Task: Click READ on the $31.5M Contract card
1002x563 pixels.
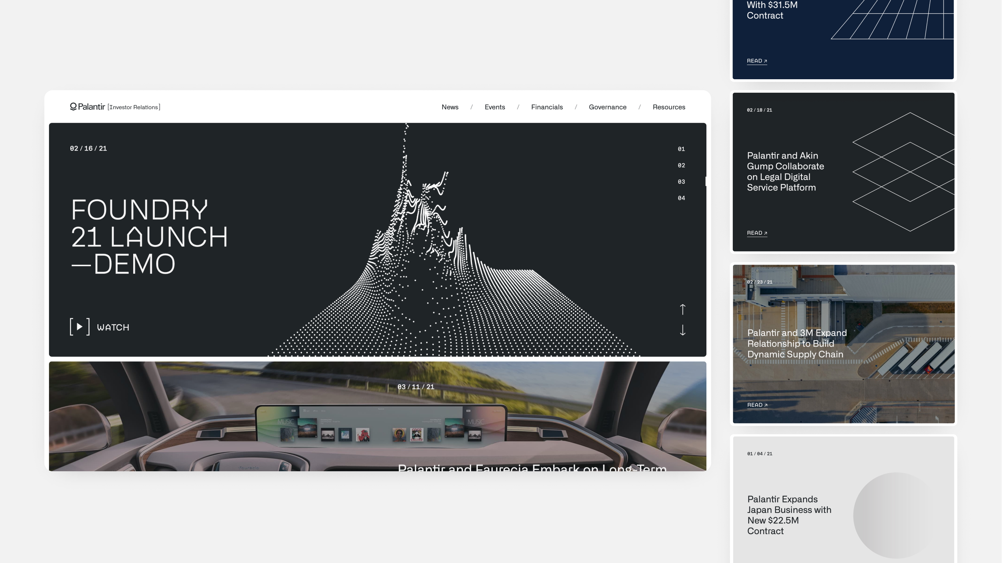Action: coord(756,61)
